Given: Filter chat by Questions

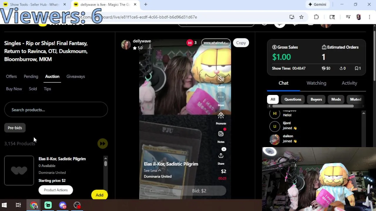Looking at the screenshot, I should click(293, 99).
